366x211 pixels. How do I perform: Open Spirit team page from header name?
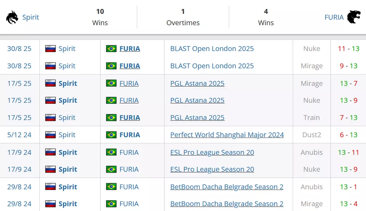coord(31,17)
